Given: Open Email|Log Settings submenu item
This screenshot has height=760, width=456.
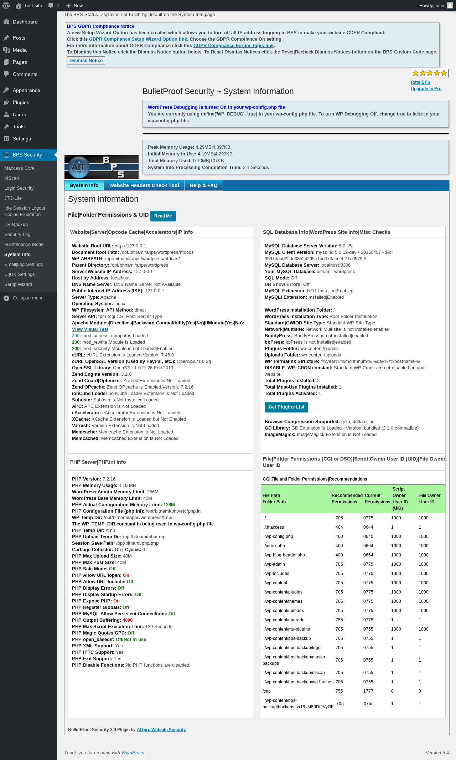Looking at the screenshot, I should (24, 265).
